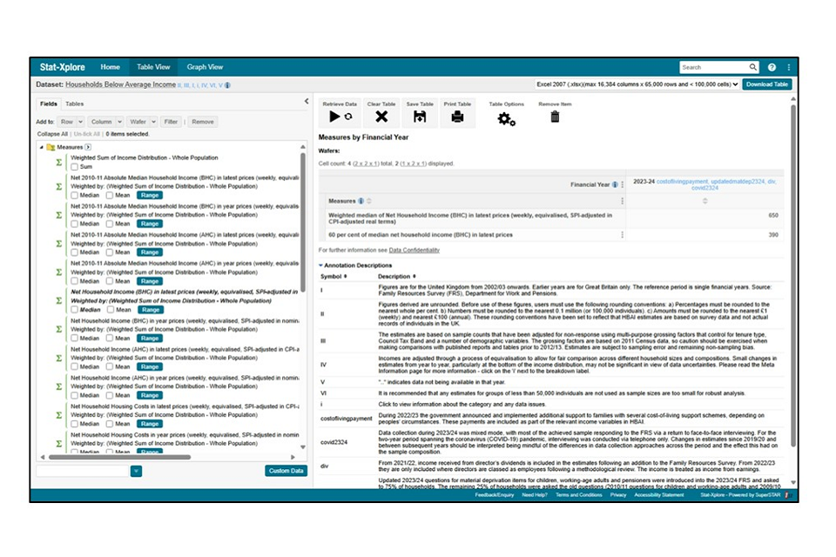Check Mean for the first Net 2010-11 measure
Image resolution: width=836 pixels, height=557 pixels.
click(109, 195)
